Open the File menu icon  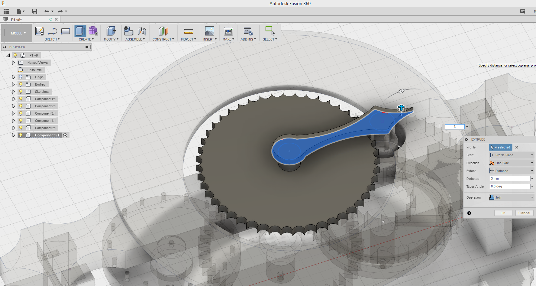point(20,11)
